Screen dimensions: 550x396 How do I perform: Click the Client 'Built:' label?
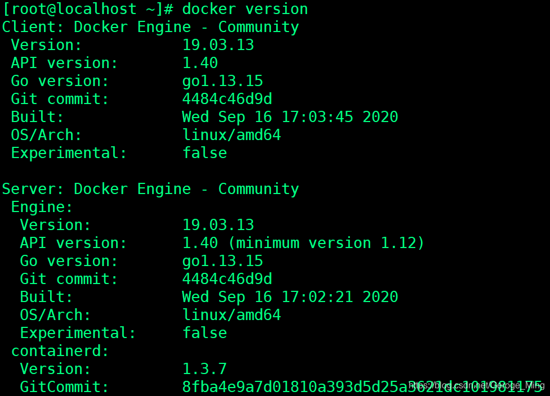(x=37, y=117)
